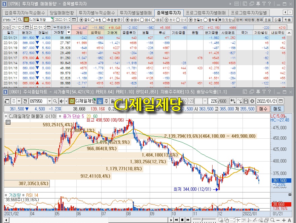Click the A text icon under chart
Viewport: 296px width, 223px height.
click(x=289, y=220)
